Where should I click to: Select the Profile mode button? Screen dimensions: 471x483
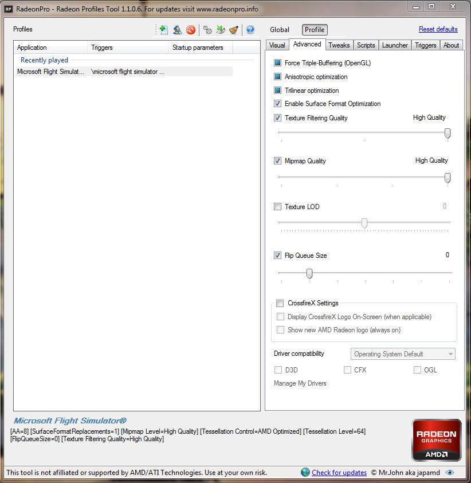(315, 30)
